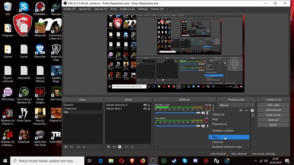294x165 pixels.
Task: Open Pomoc menu
Action: [157, 9]
